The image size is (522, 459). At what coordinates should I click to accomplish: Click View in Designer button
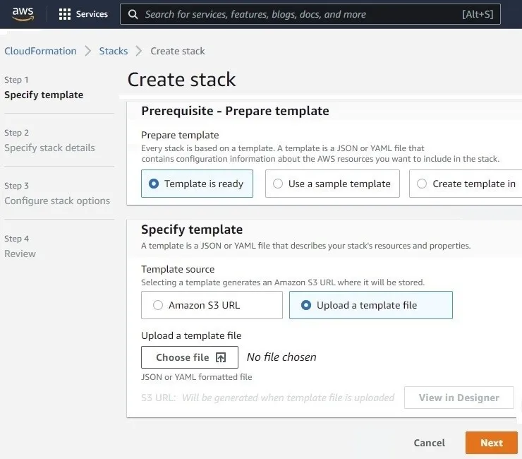[x=459, y=398]
